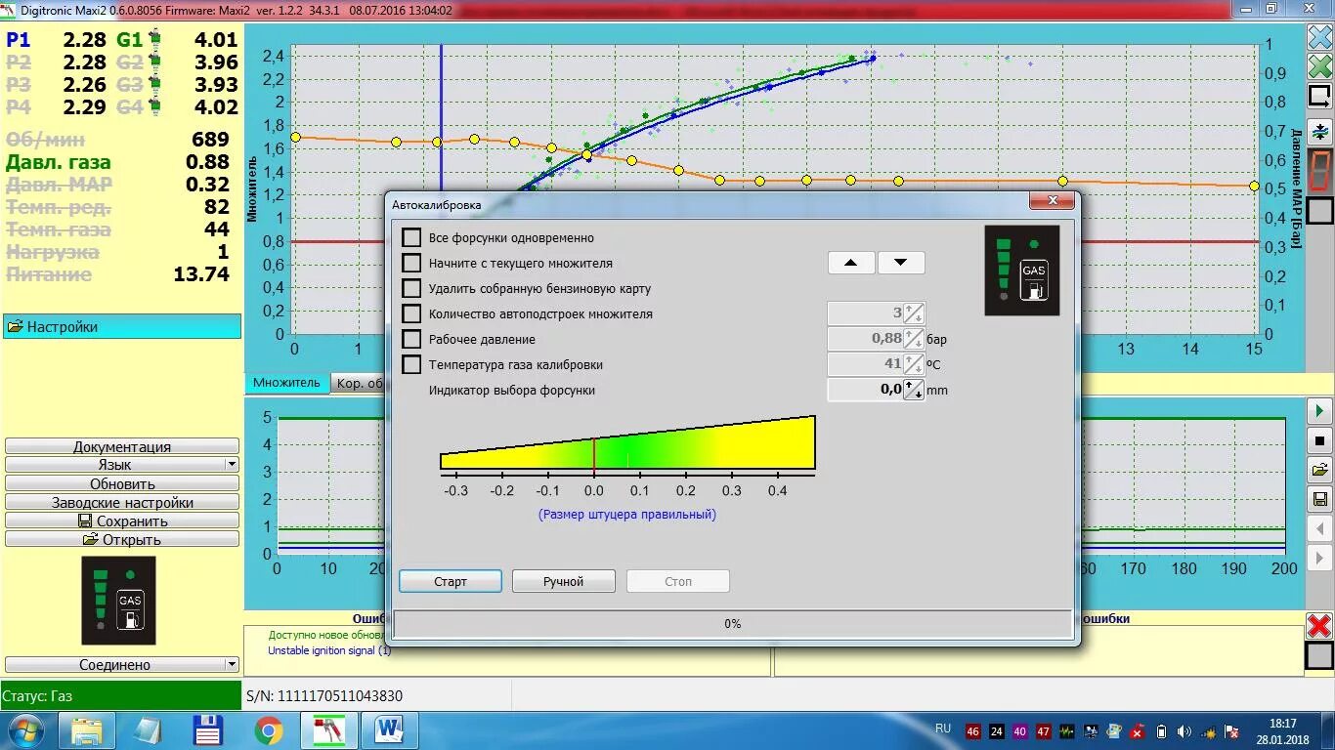Screen dimensions: 1335x750
Task: Click 'Старт' to begin autocalibration
Action: (451, 581)
